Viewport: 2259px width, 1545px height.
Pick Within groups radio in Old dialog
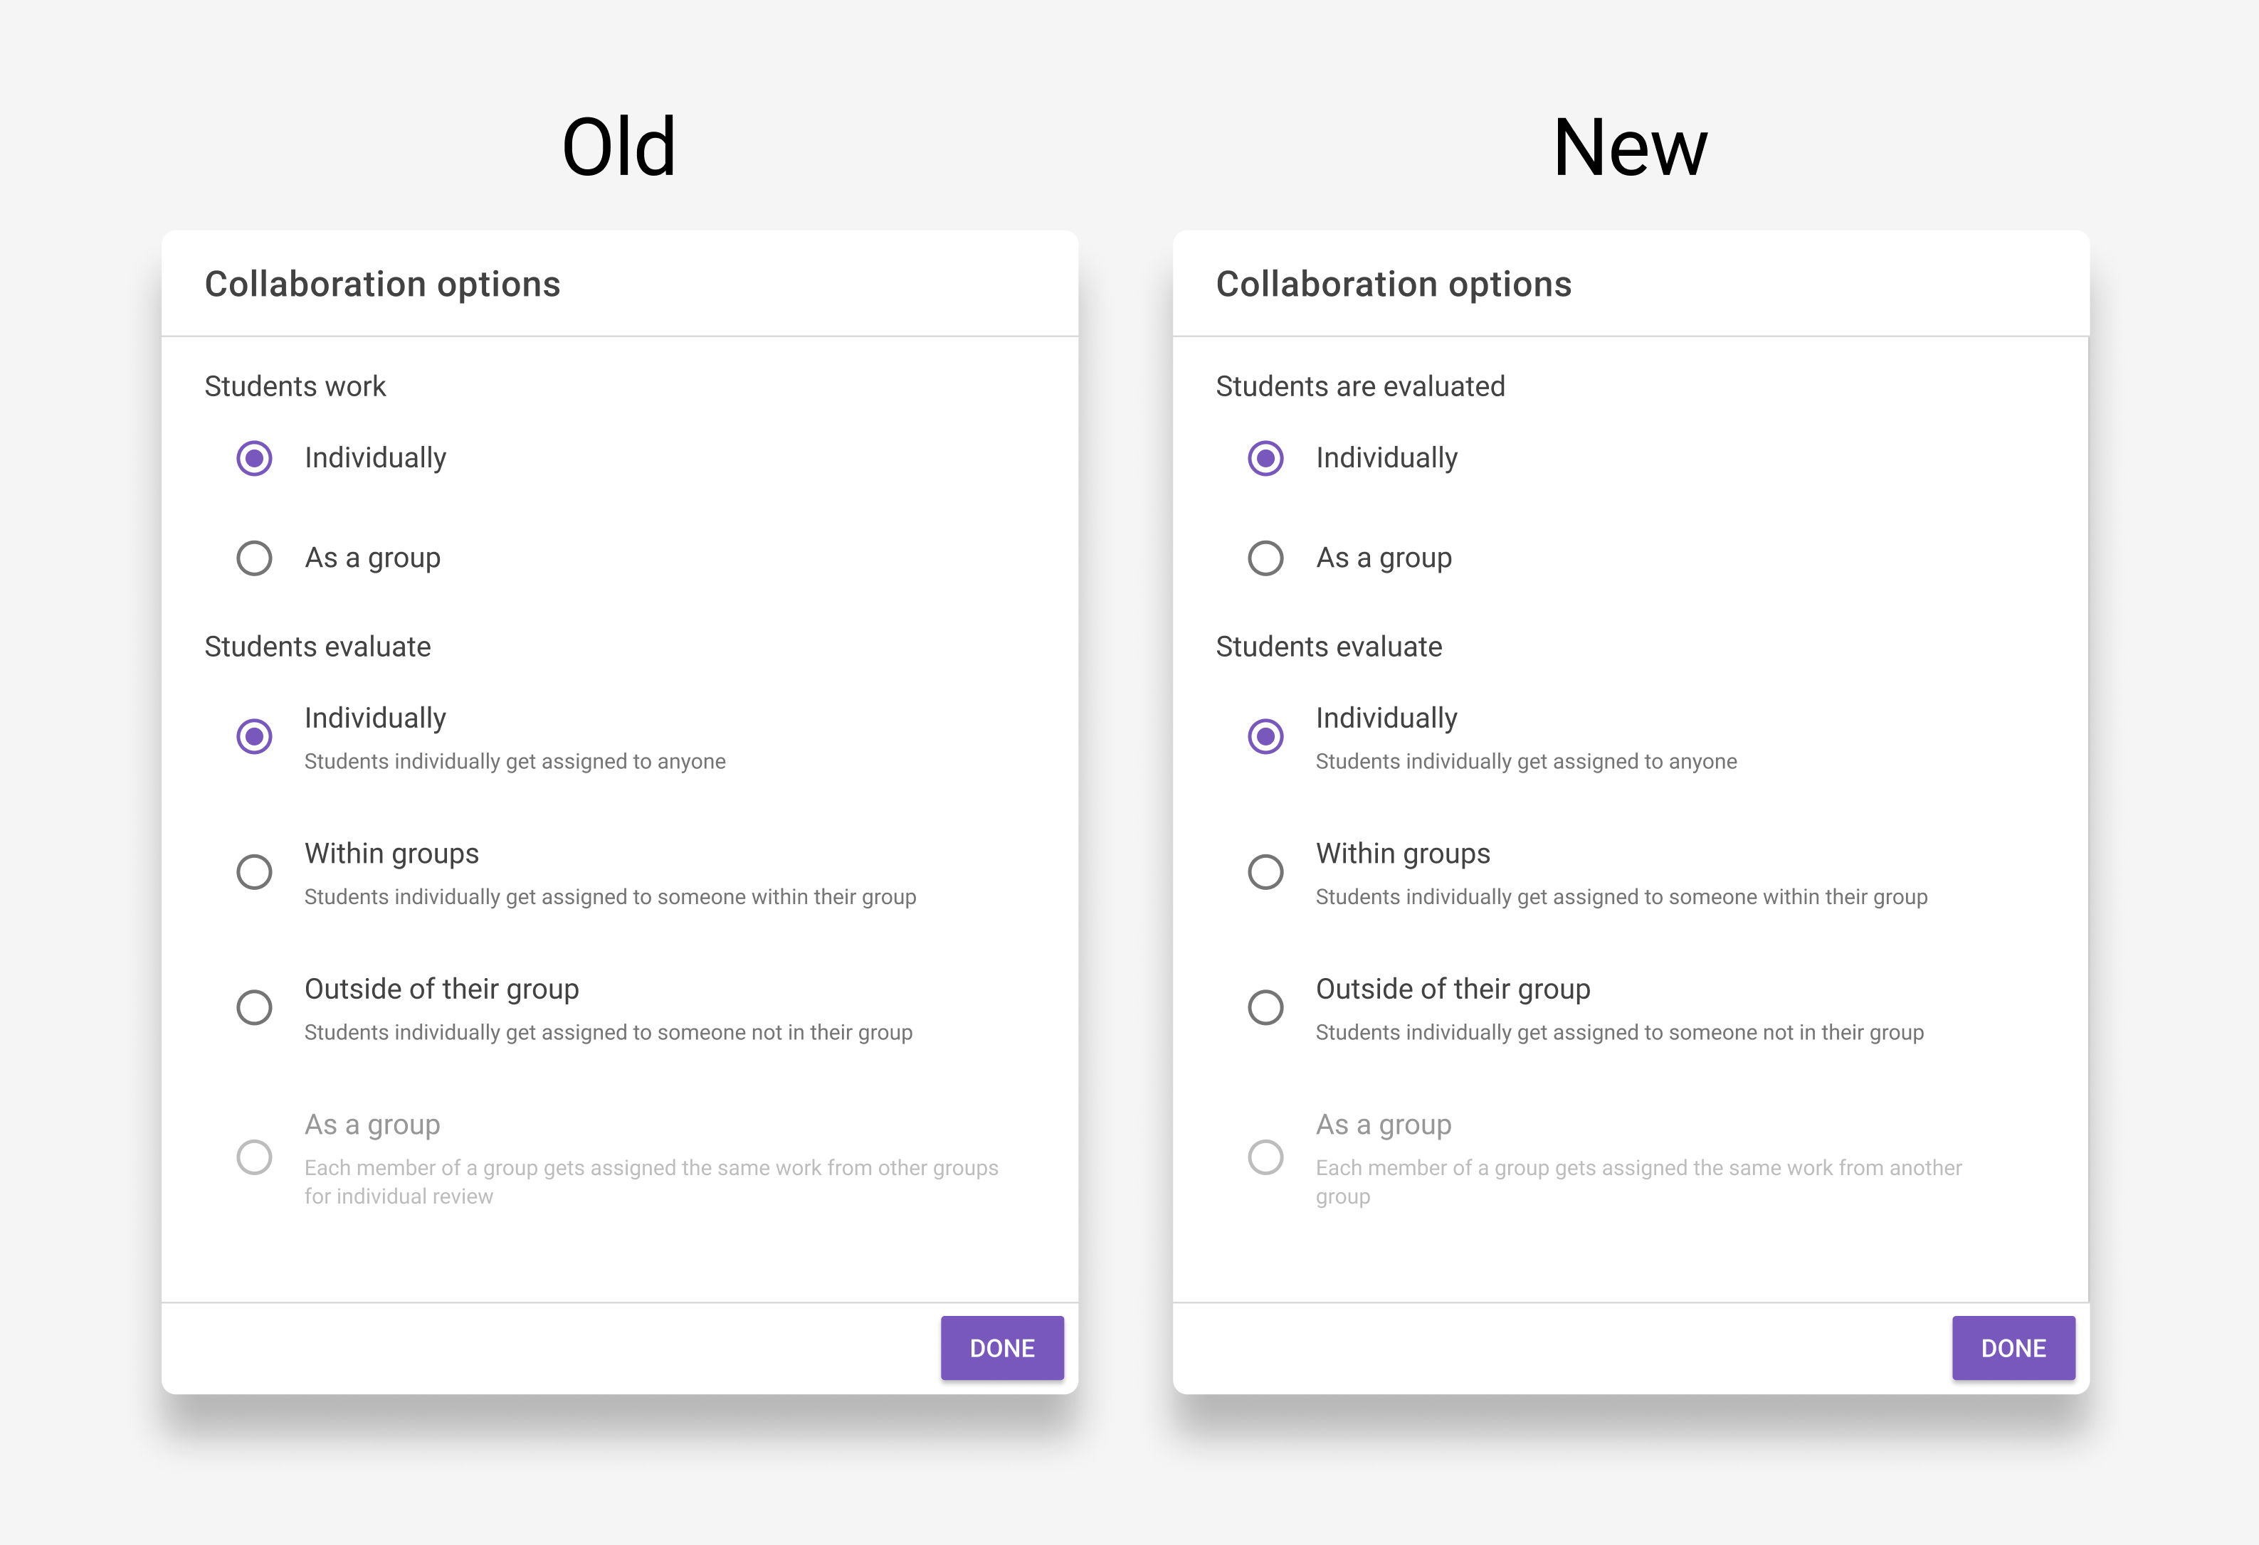(x=255, y=871)
